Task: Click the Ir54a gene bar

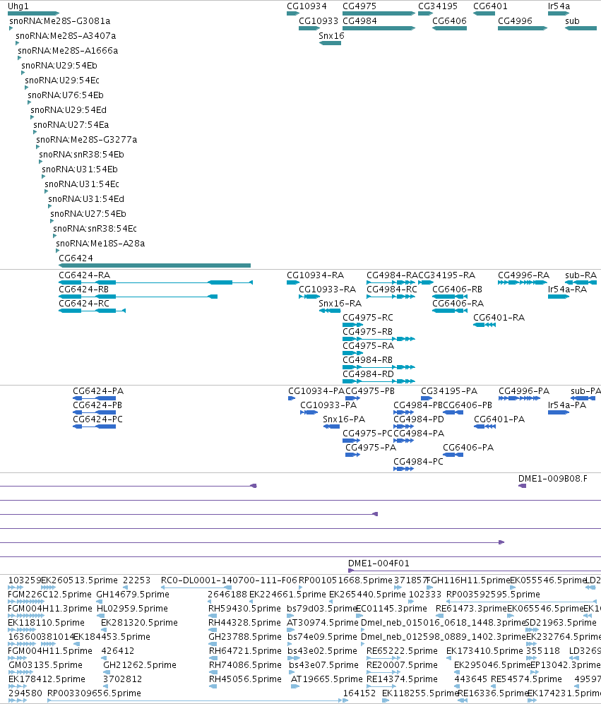Action: [x=559, y=13]
